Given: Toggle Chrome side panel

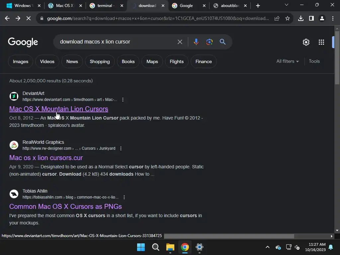Looking at the screenshot, I should coord(311,19).
